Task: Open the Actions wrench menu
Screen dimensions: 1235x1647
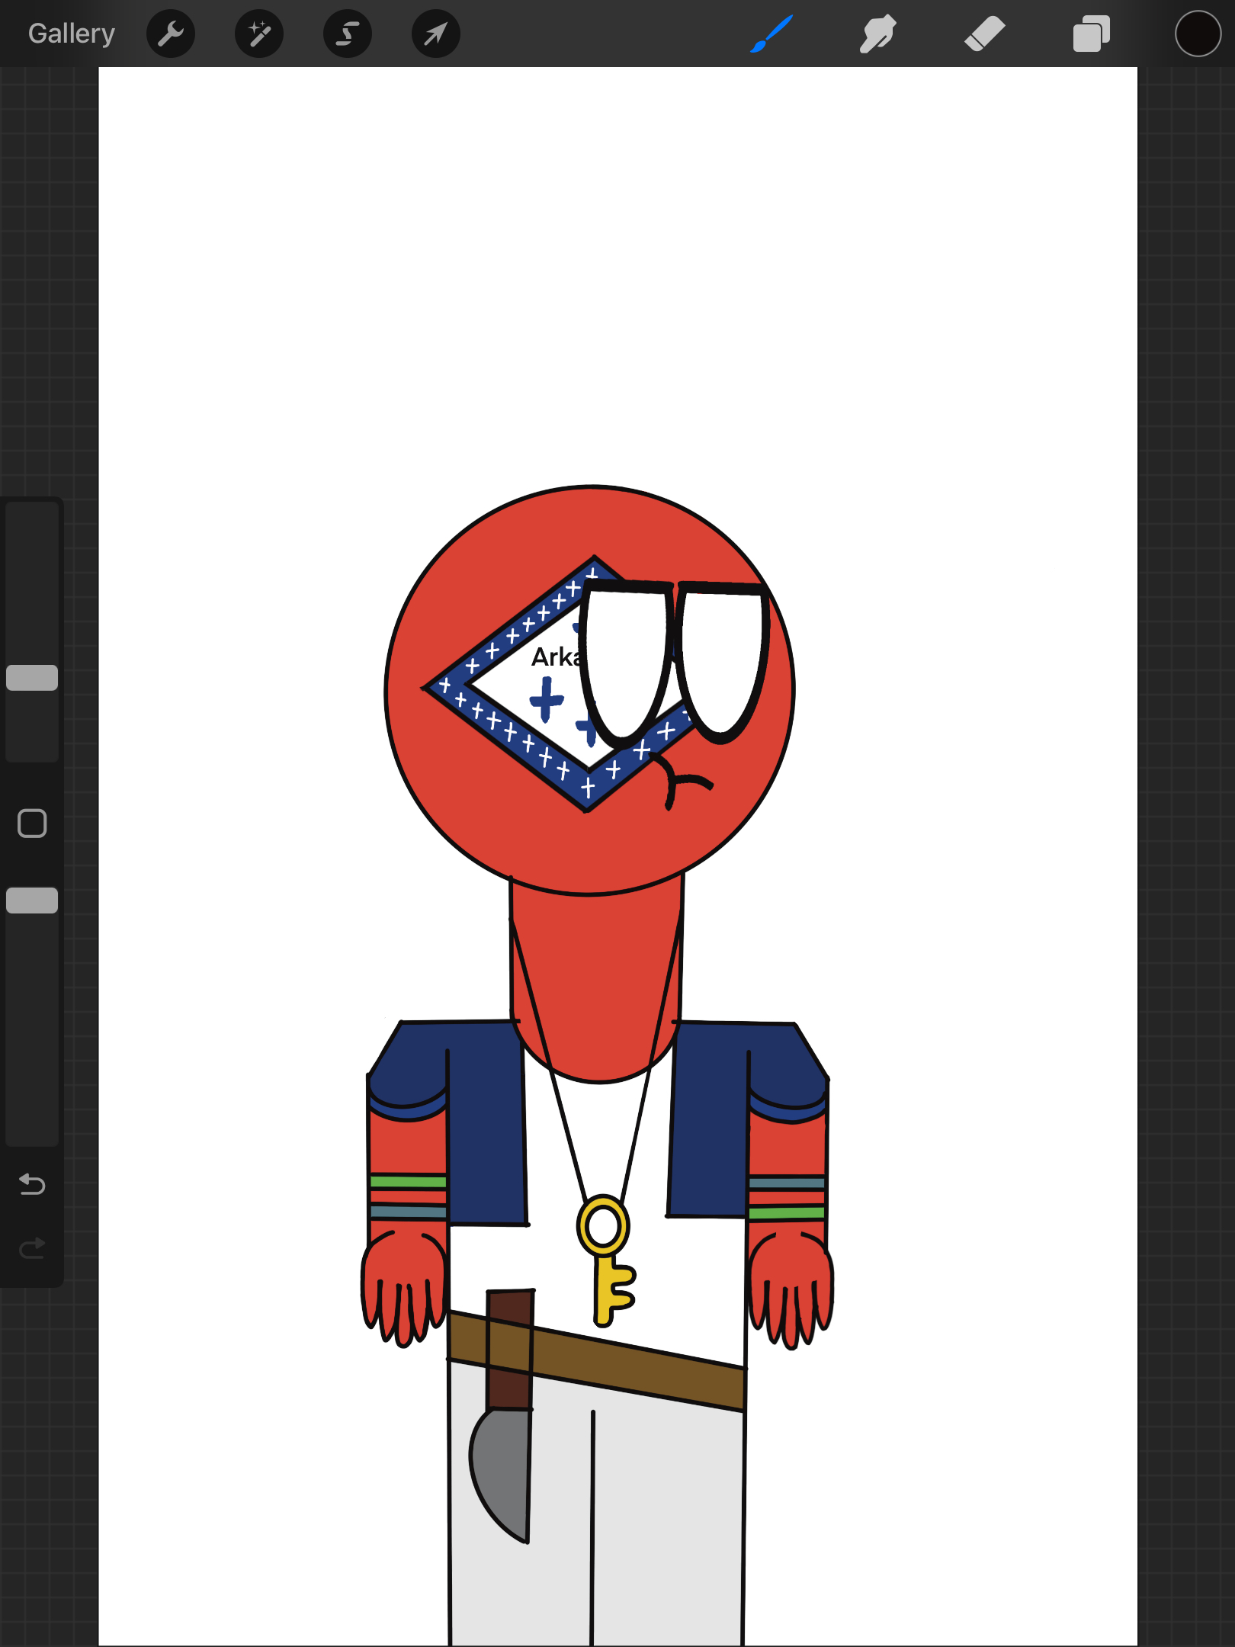Action: pyautogui.click(x=171, y=34)
